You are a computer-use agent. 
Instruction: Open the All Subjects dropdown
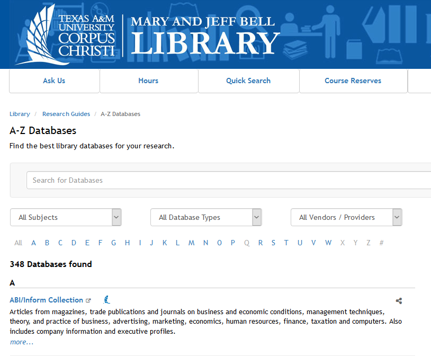click(x=65, y=217)
